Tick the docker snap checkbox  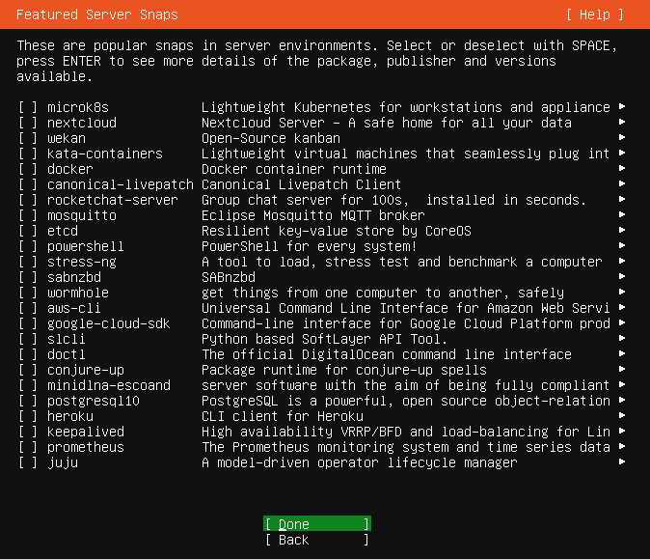[28, 169]
